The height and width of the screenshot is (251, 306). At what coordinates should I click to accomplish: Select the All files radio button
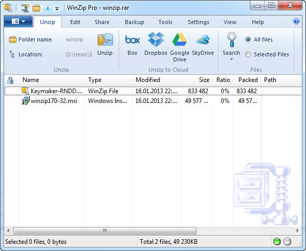pyautogui.click(x=248, y=39)
